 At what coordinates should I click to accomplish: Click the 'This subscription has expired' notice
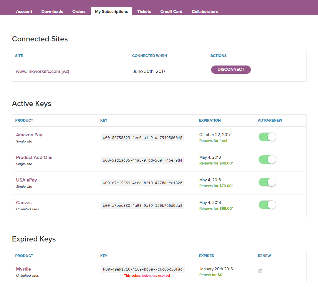click(x=147, y=276)
